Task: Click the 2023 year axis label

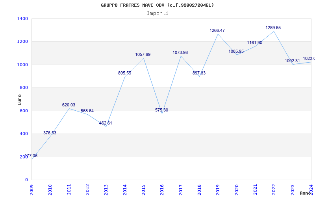Action: (293, 190)
